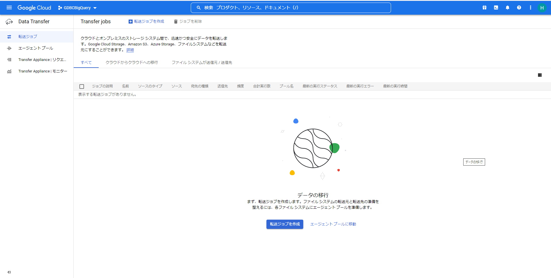
Task: Collapse the left sidebar panel
Action: click(9, 272)
